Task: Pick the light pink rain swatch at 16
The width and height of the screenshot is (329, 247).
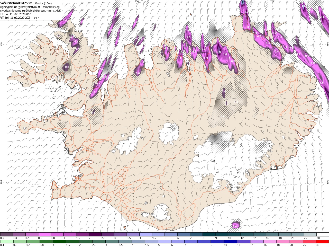Action: [x=270, y=241]
